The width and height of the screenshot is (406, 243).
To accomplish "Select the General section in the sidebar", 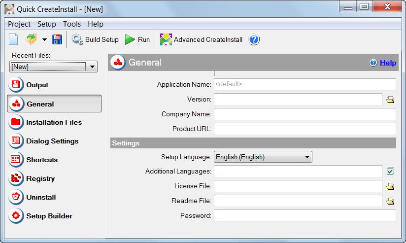I will pos(54,104).
